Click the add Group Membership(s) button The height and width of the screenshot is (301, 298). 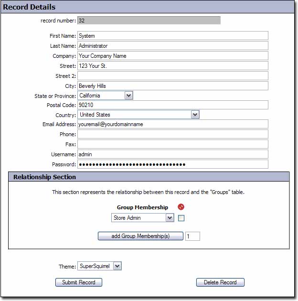(x=140, y=236)
